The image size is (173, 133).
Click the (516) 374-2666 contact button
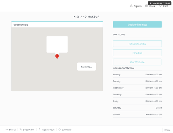tap(137, 44)
